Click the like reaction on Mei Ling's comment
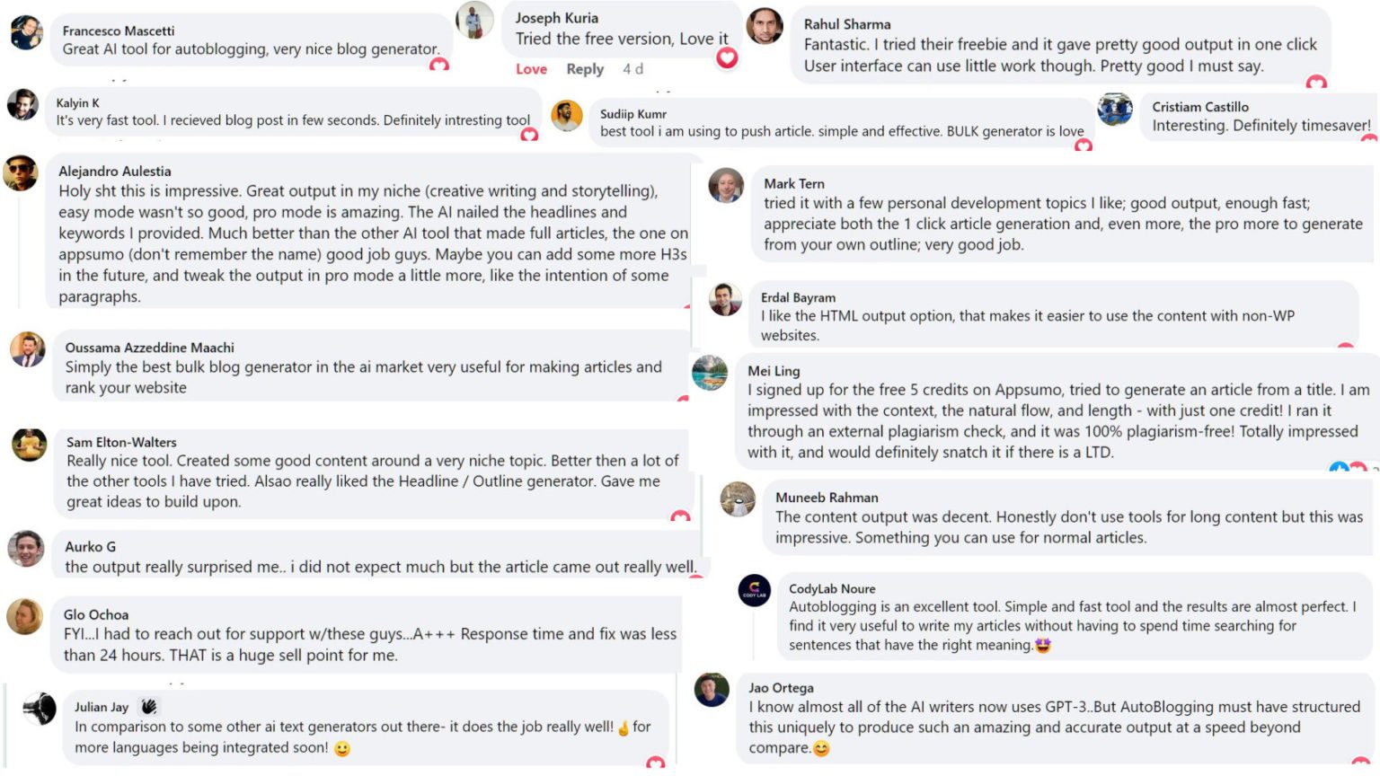The height and width of the screenshot is (776, 1380). point(1339,468)
